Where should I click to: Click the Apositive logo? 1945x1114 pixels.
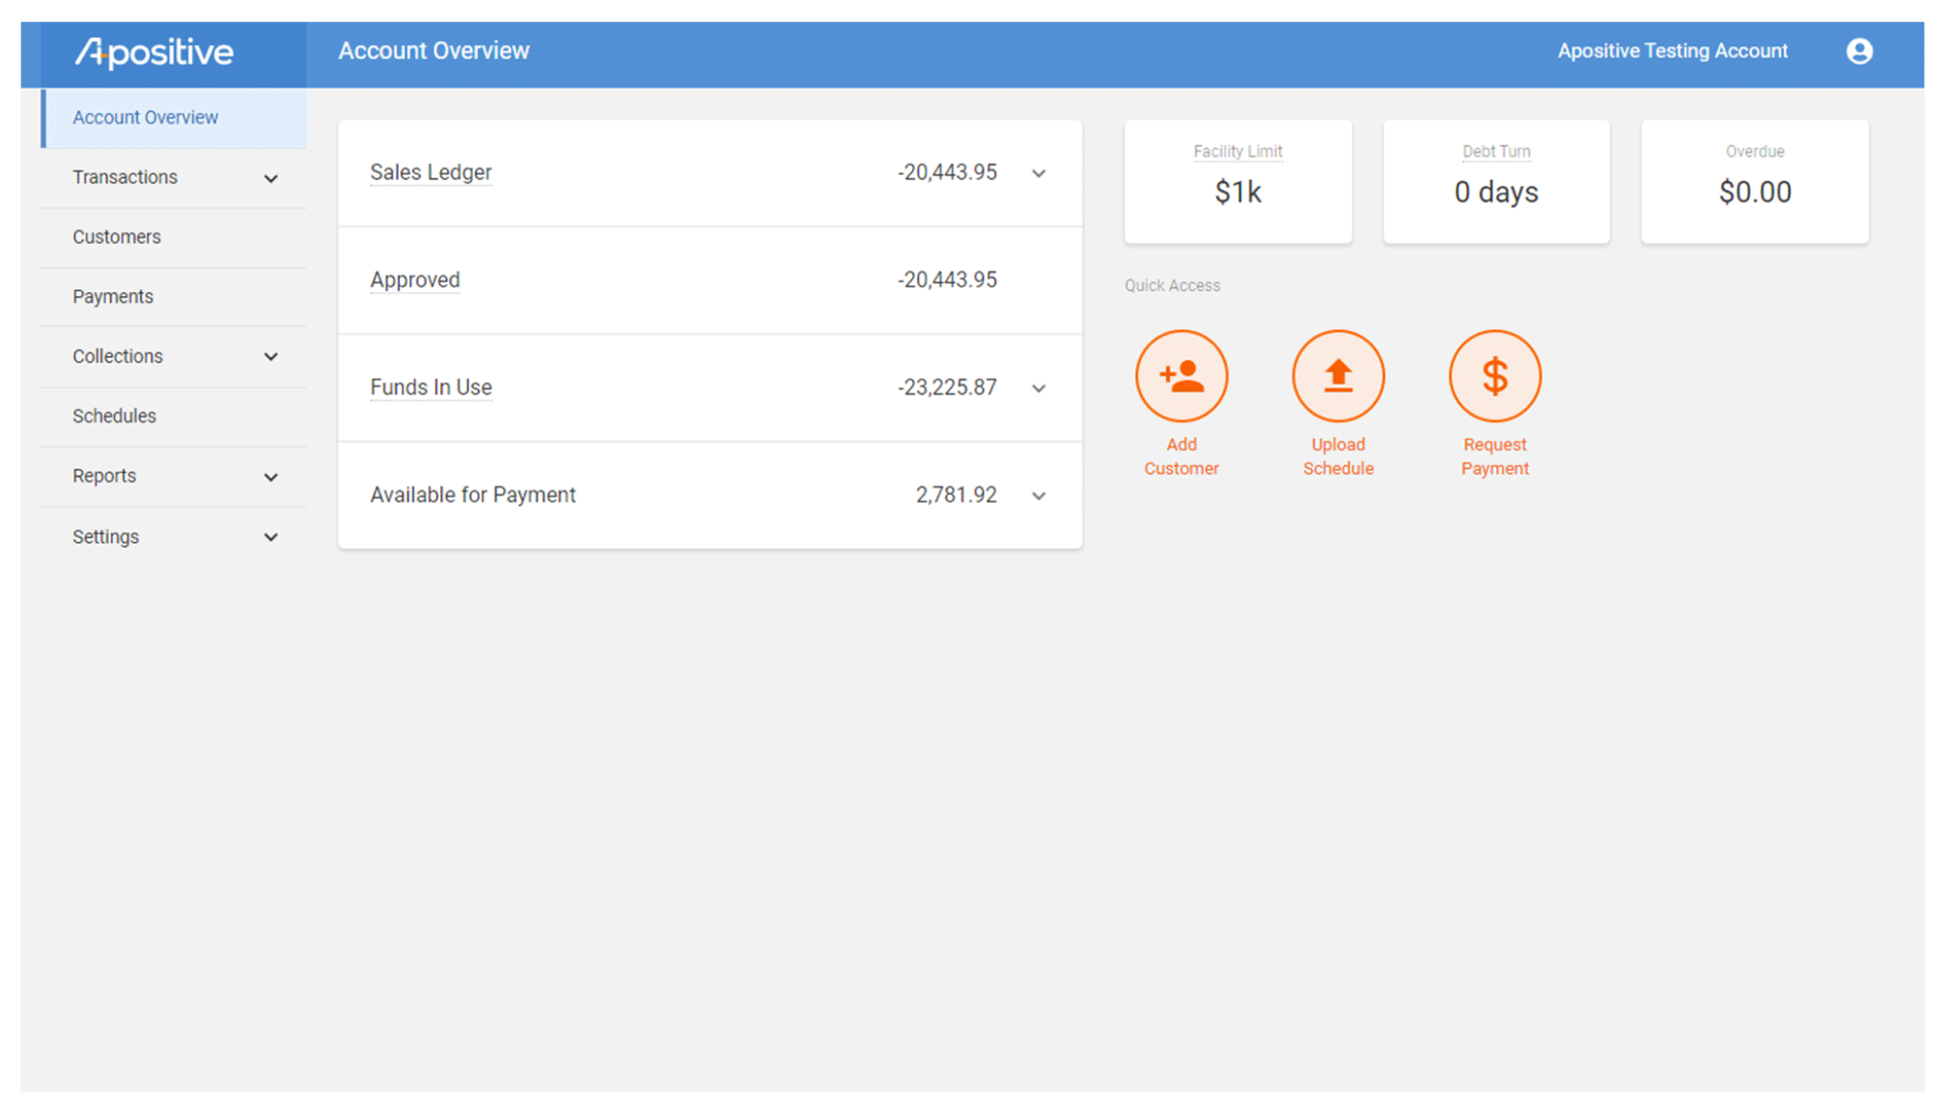(x=154, y=52)
